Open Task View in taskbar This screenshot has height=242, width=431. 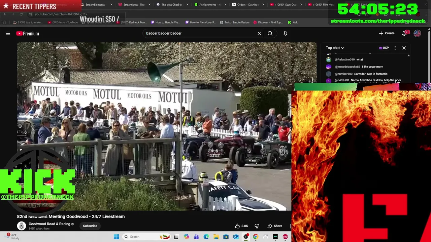point(176,237)
